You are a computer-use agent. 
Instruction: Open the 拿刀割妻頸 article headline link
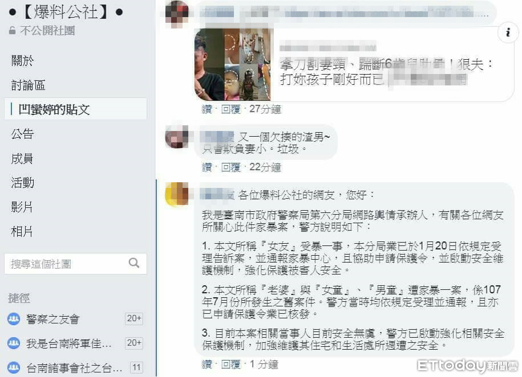coord(386,72)
